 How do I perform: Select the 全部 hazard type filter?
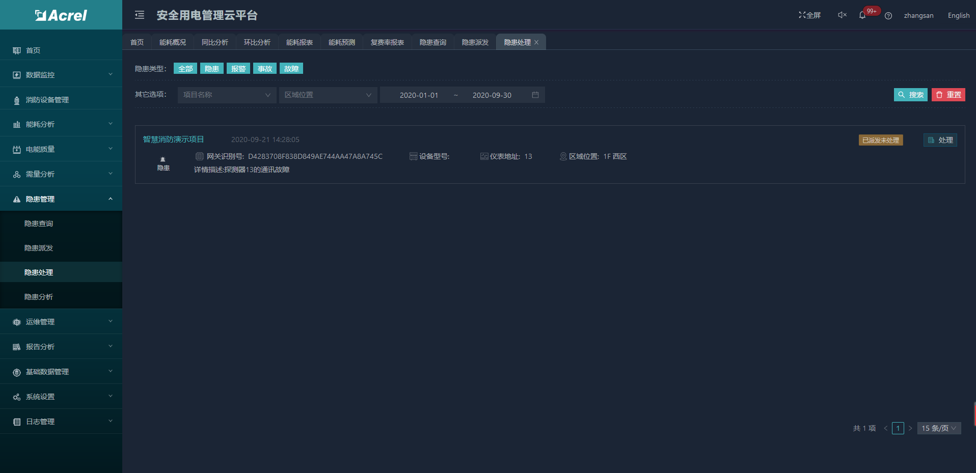point(185,69)
